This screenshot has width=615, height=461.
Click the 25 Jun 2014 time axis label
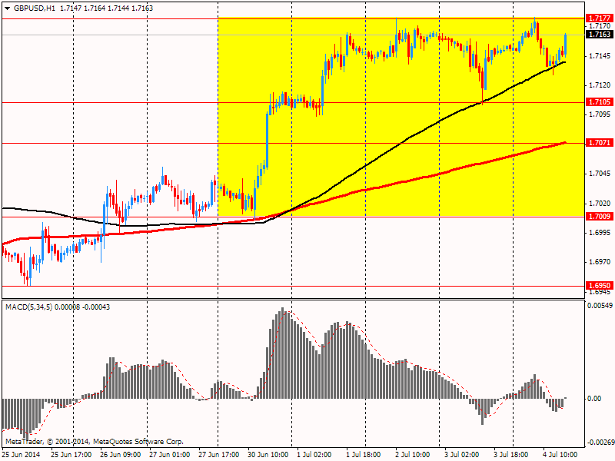tap(21, 455)
